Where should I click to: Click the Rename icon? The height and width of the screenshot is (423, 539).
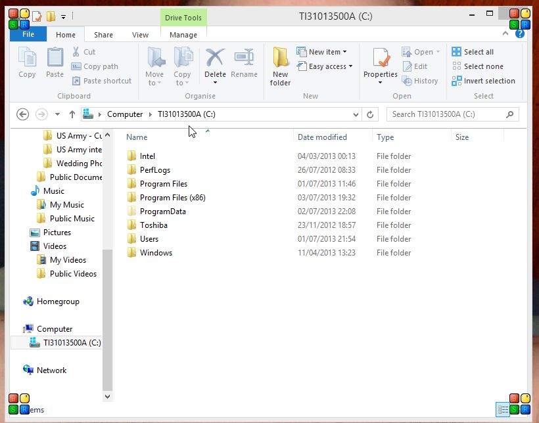[x=244, y=58]
